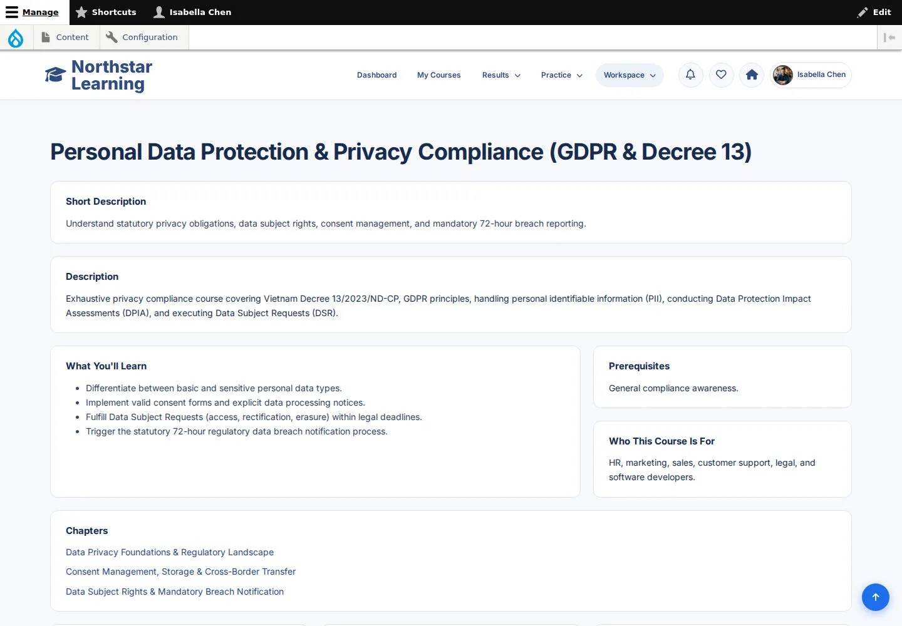
Task: Open the Content admin menu item
Action: (x=65, y=38)
